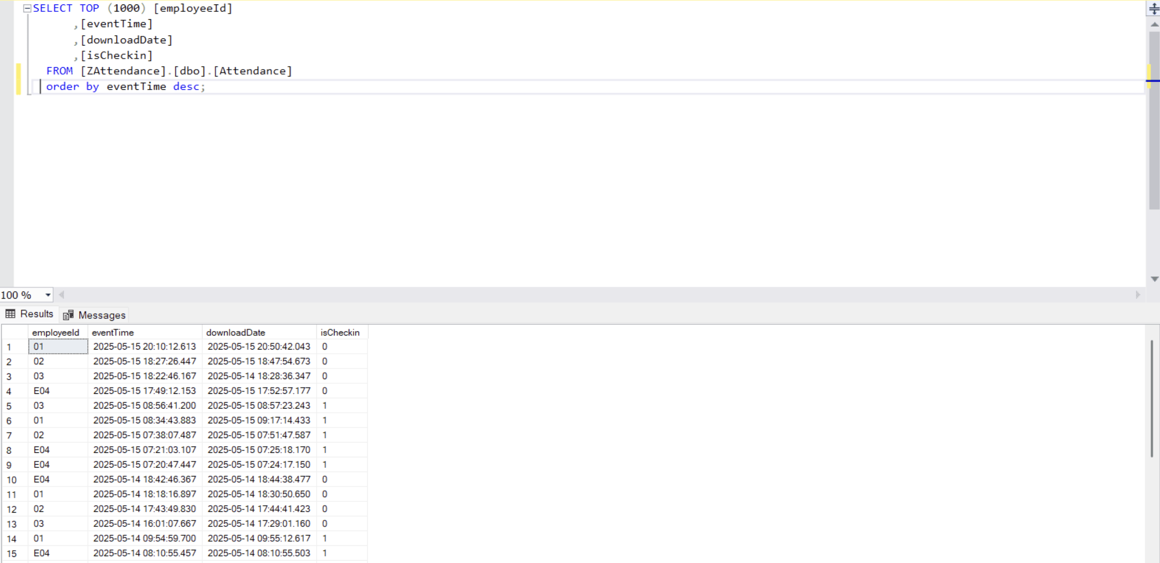Click the editor split window icon

1154,9
